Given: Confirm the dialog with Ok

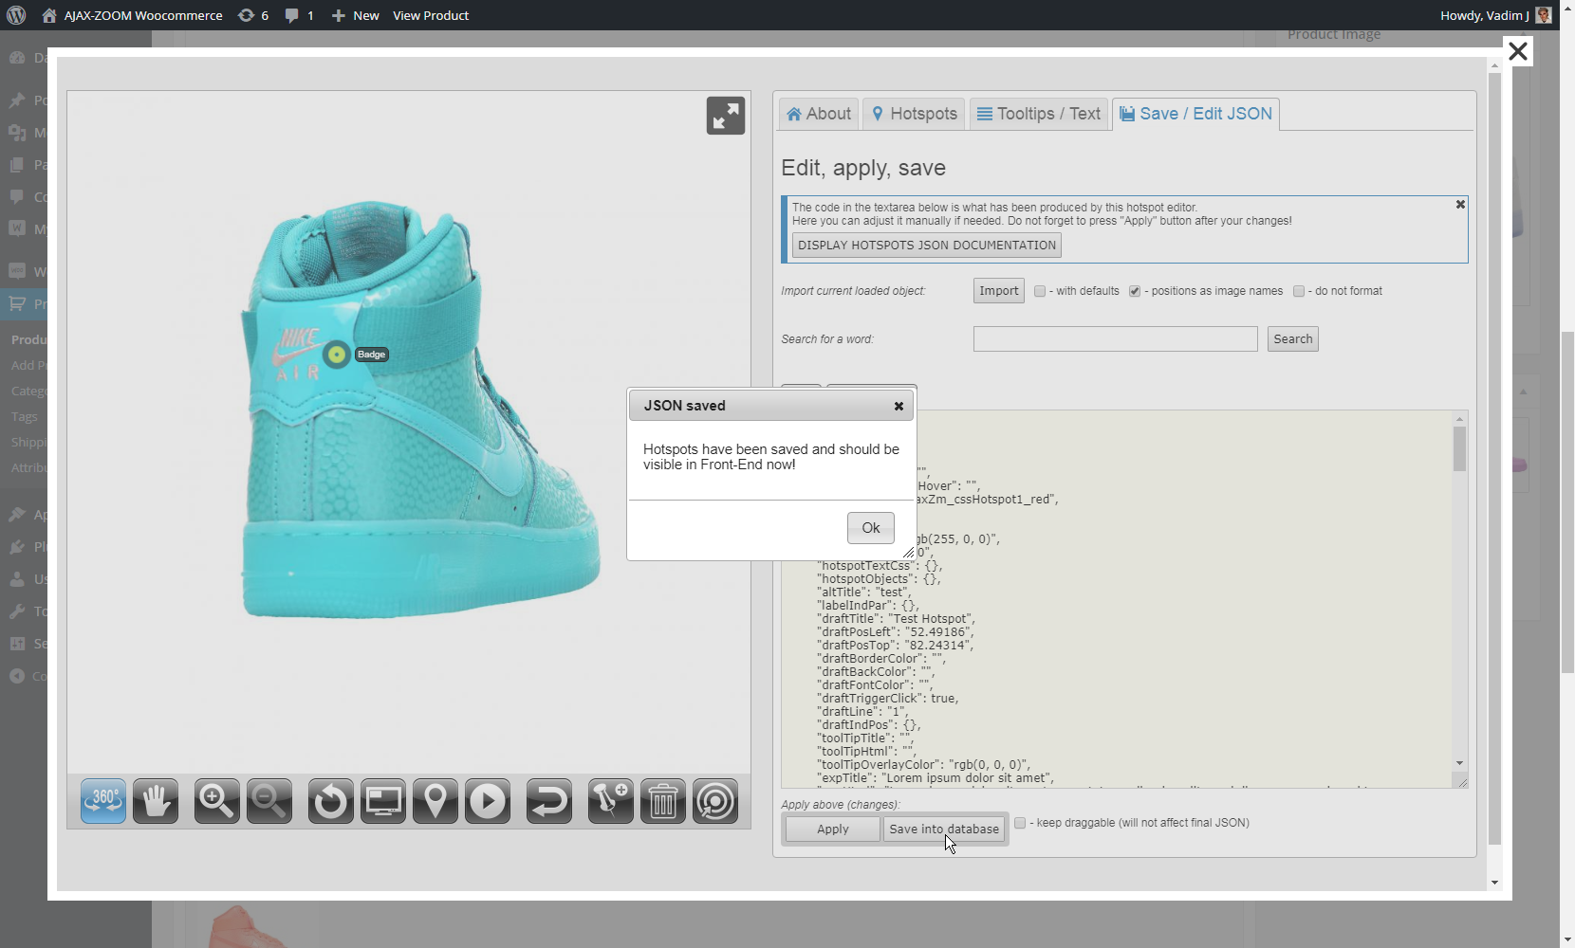Looking at the screenshot, I should coord(871,528).
